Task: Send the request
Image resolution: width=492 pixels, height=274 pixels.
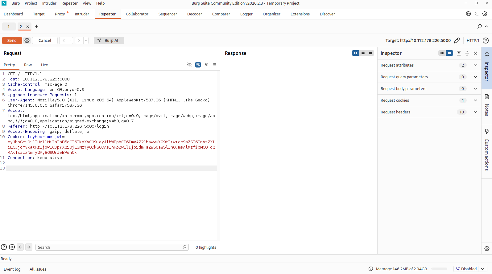Action: [12, 40]
